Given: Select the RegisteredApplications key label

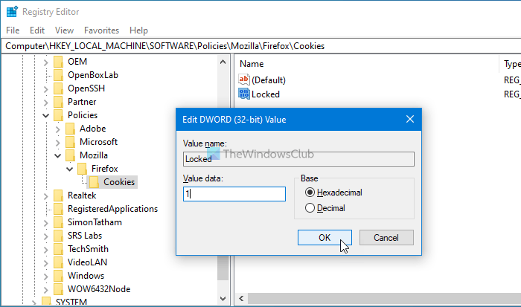Looking at the screenshot, I should (x=112, y=209).
